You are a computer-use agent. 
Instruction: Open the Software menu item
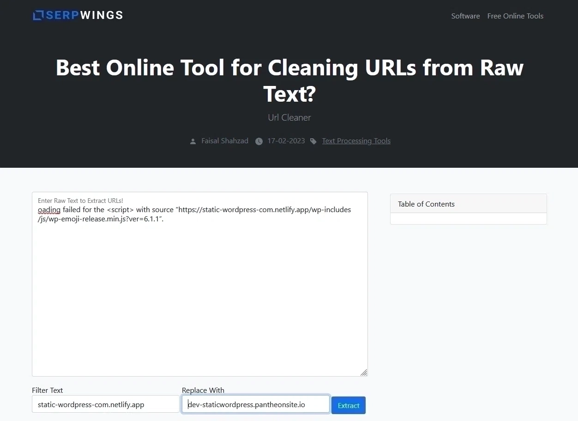[x=465, y=16]
